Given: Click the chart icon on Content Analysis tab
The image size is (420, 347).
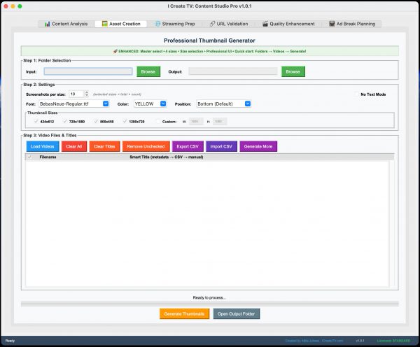Looking at the screenshot, I should point(48,24).
